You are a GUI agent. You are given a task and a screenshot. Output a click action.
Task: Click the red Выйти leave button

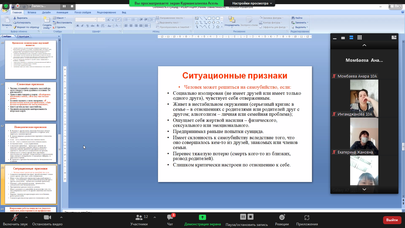coord(392,220)
